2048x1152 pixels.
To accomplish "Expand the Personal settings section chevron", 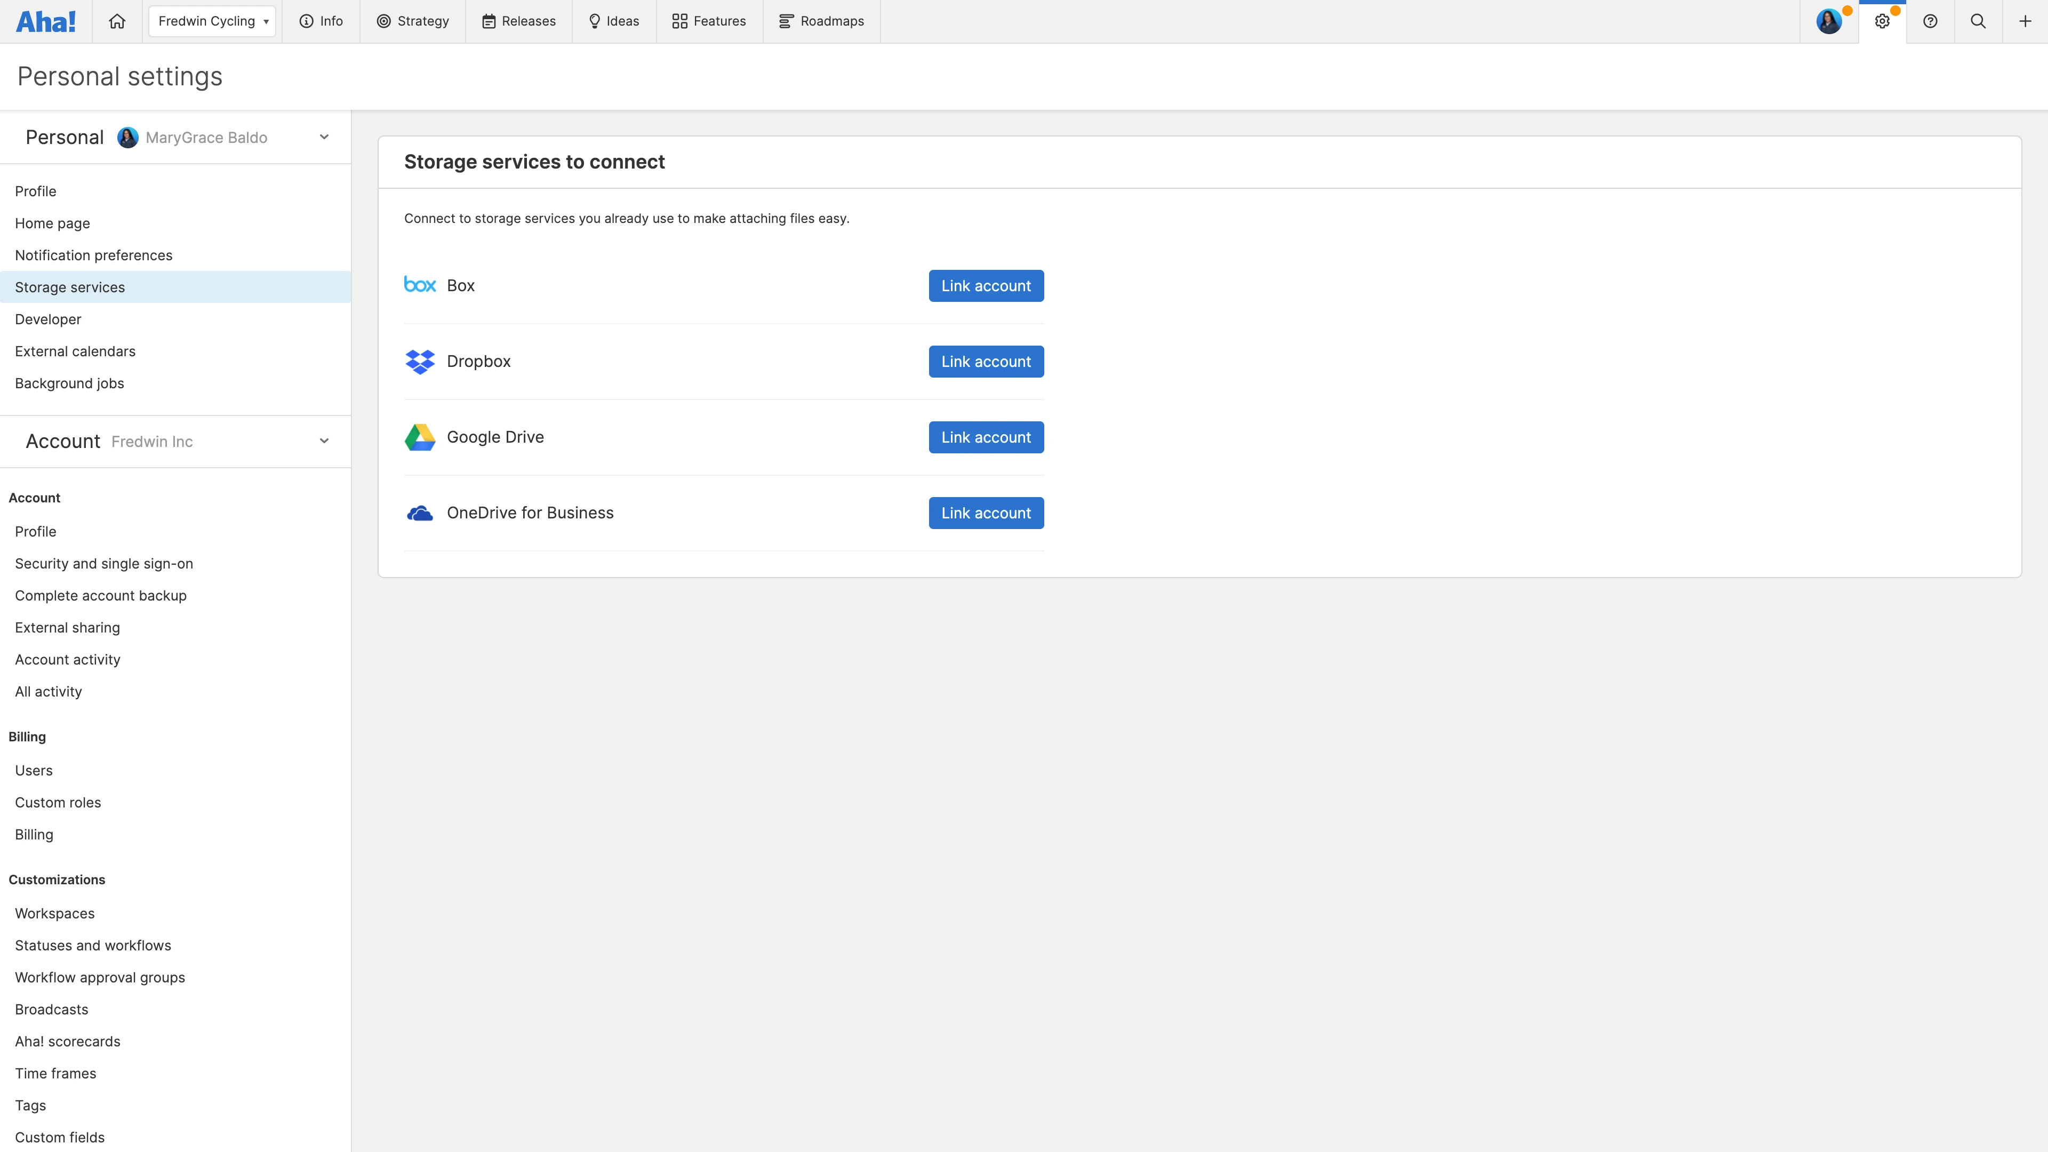I will coord(324,137).
